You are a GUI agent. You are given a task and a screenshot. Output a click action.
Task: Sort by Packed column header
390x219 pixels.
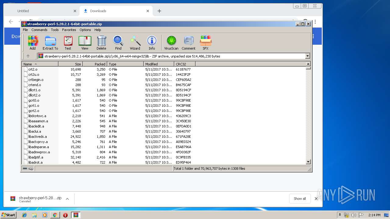[95, 64]
